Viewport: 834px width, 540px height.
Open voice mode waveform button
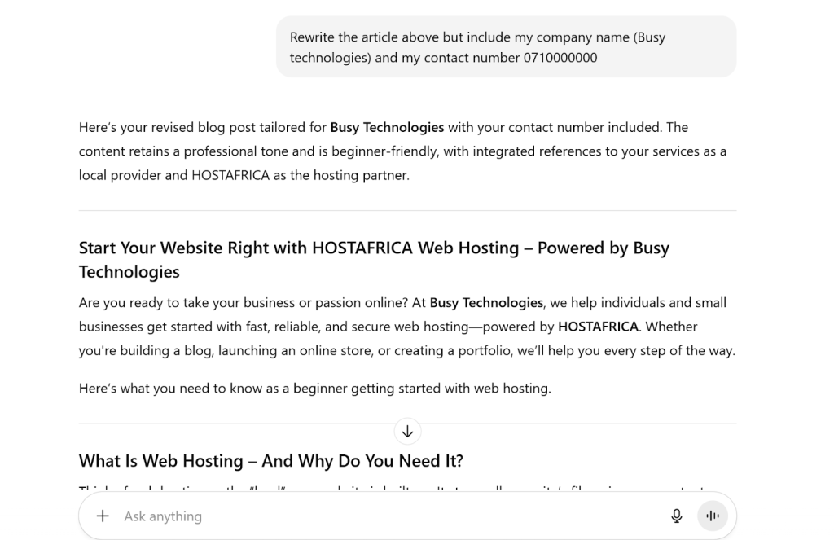(x=713, y=516)
